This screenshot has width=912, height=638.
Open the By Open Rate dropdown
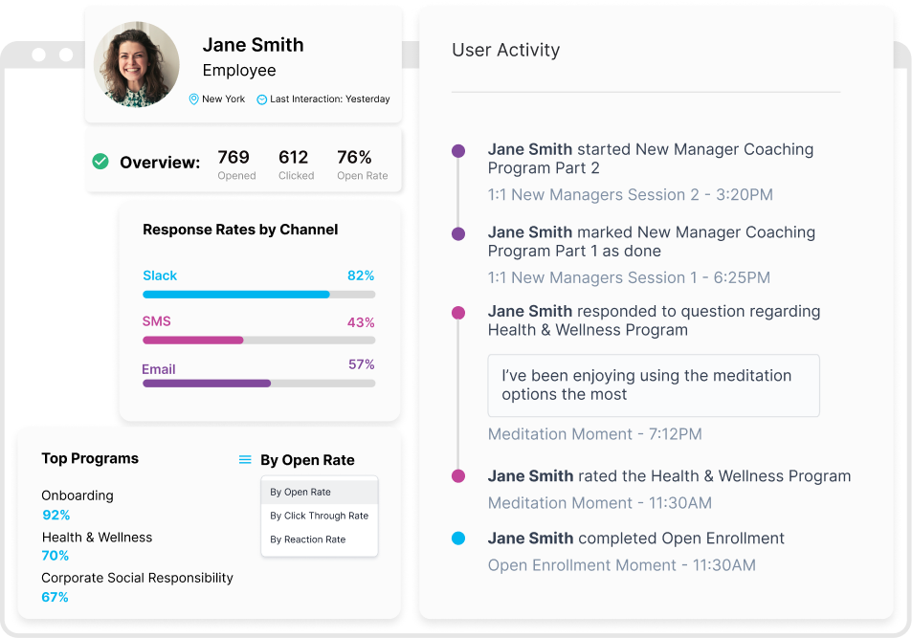(x=307, y=459)
